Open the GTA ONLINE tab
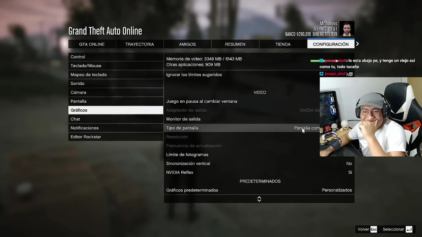The image size is (422, 237). click(92, 44)
